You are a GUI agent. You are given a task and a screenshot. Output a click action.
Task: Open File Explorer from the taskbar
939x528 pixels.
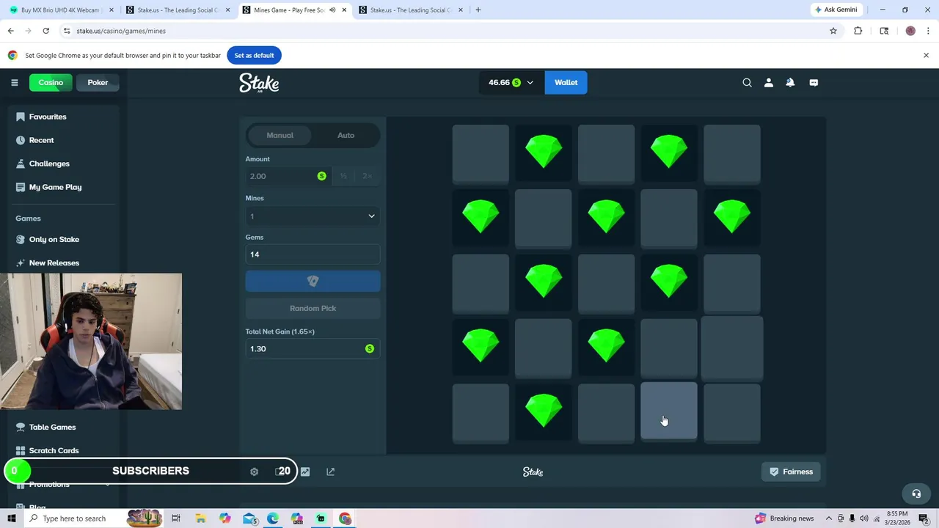click(x=200, y=518)
